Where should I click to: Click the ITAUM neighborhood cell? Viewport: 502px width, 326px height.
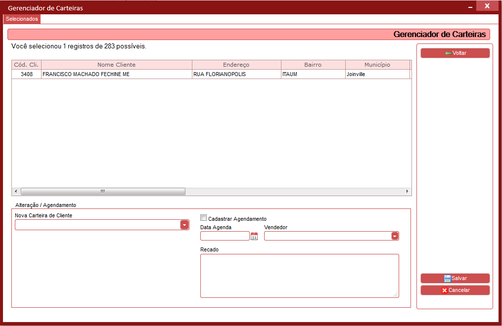[313, 74]
